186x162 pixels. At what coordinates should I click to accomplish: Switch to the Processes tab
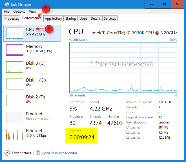click(x=12, y=19)
